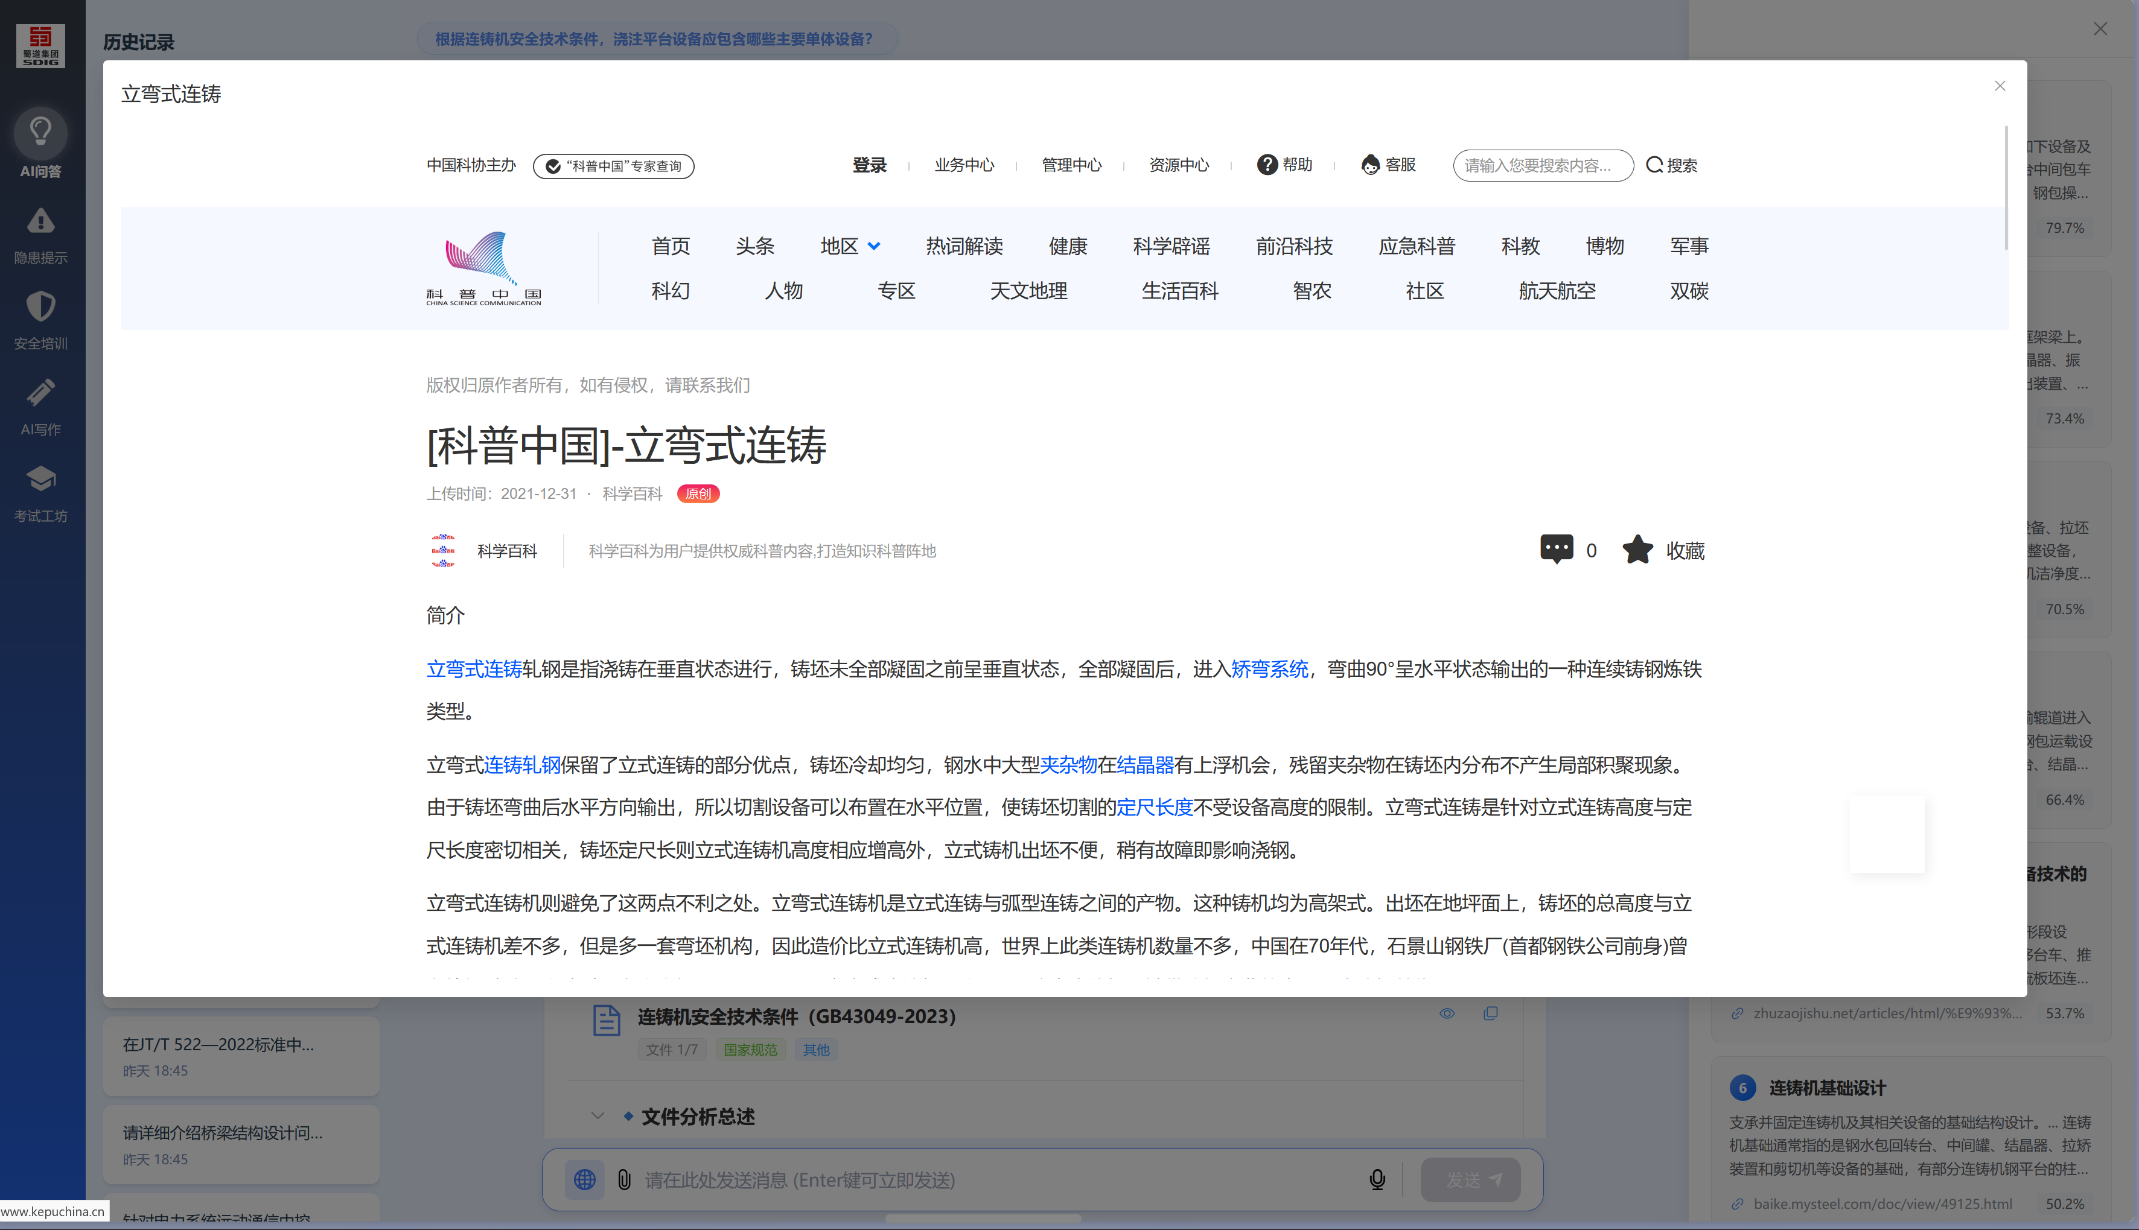2139x1230 pixels.
Task: Open the 热词解读 navigation item
Action: (x=963, y=246)
